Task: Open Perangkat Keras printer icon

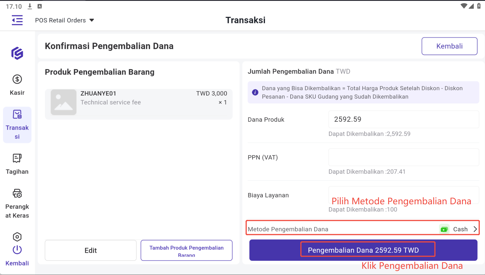Action: click(x=17, y=194)
